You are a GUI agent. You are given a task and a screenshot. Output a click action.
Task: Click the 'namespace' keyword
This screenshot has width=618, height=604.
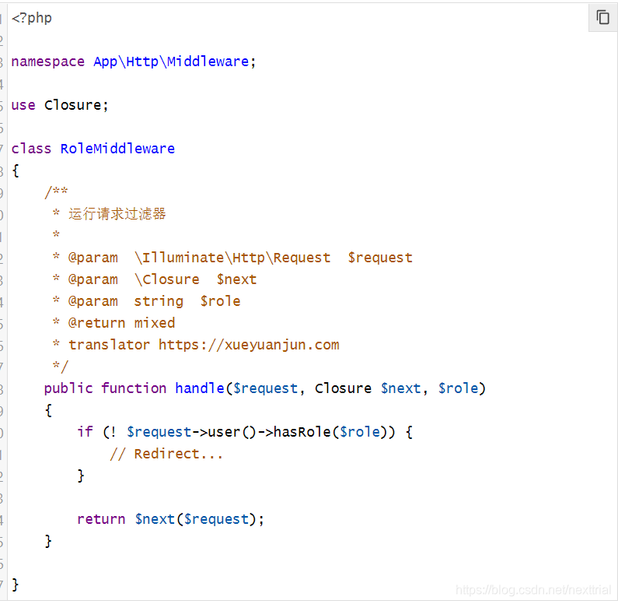(x=47, y=62)
